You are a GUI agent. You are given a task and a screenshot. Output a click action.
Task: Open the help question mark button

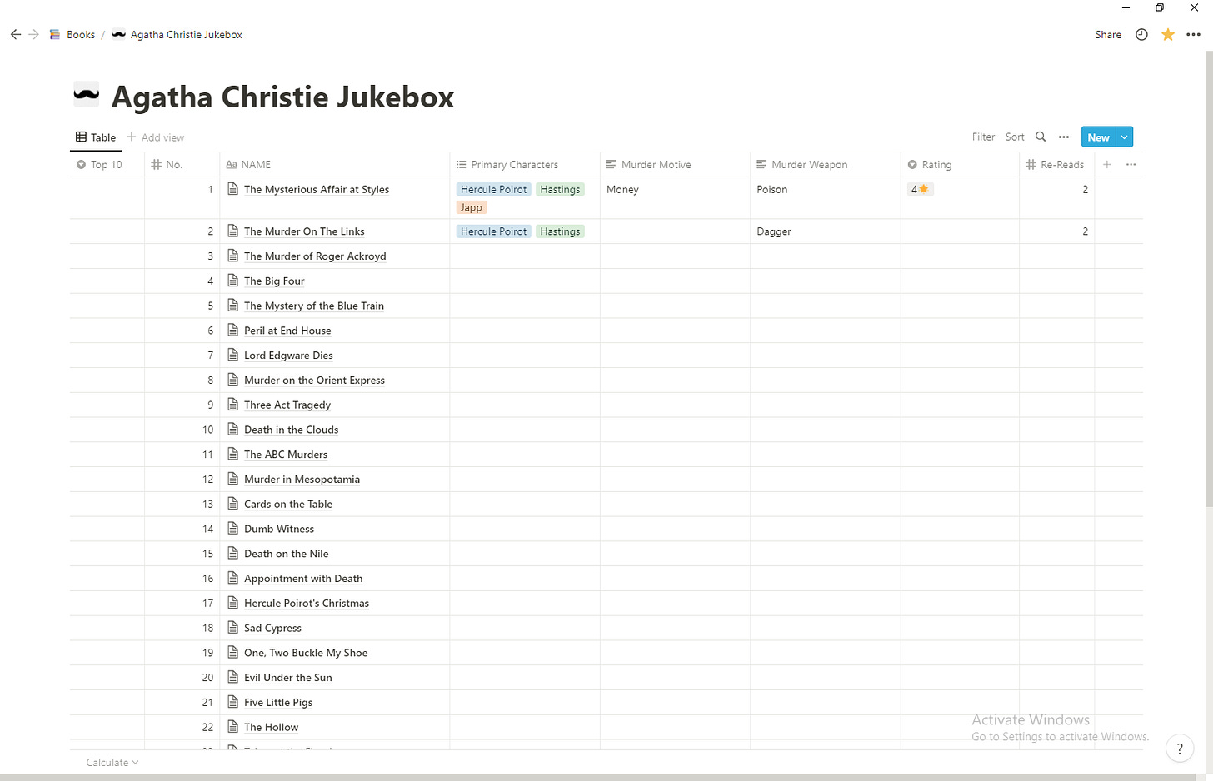(1180, 749)
